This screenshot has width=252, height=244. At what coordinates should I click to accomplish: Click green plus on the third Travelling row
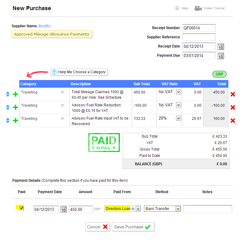(x=15, y=120)
